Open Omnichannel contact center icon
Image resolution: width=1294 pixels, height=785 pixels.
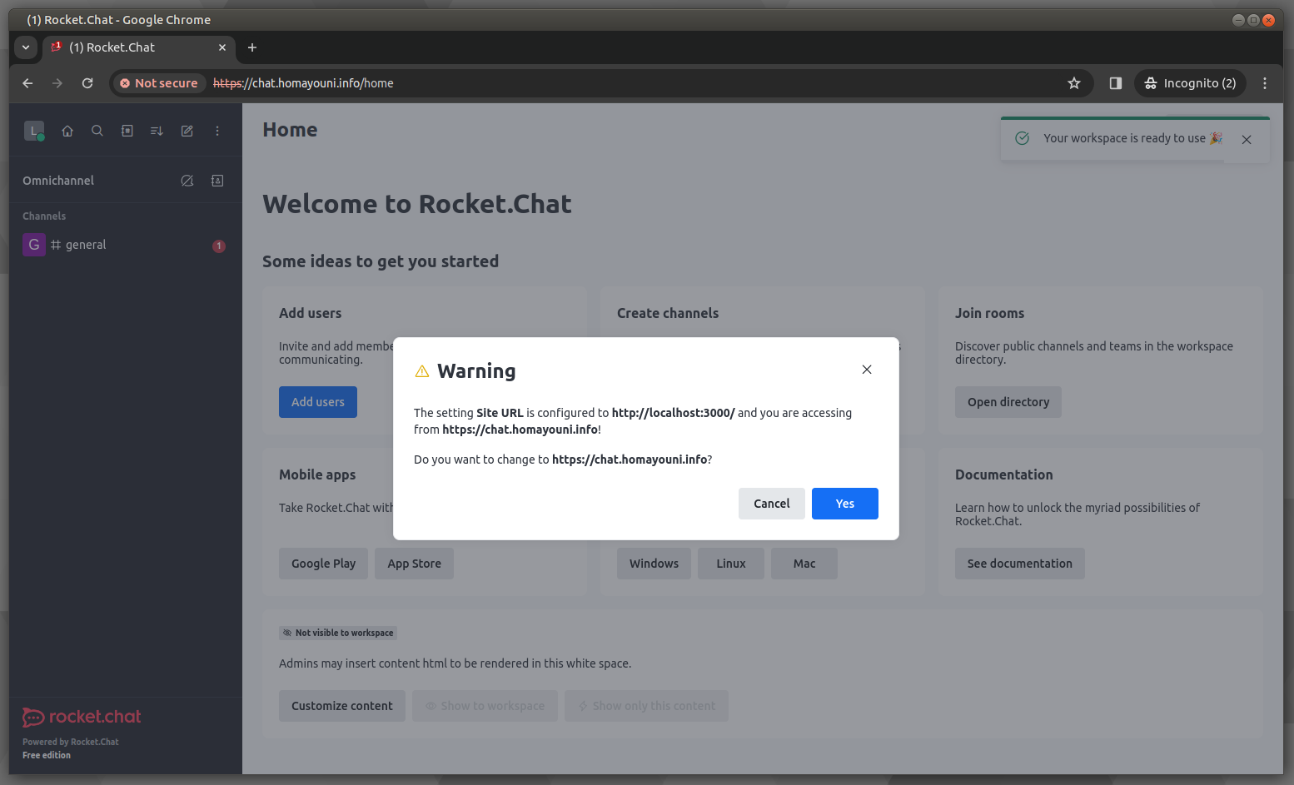217,181
